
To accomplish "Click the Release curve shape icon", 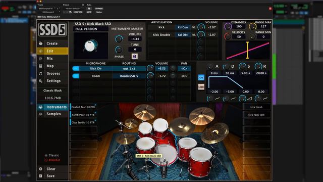I will coord(265,99).
